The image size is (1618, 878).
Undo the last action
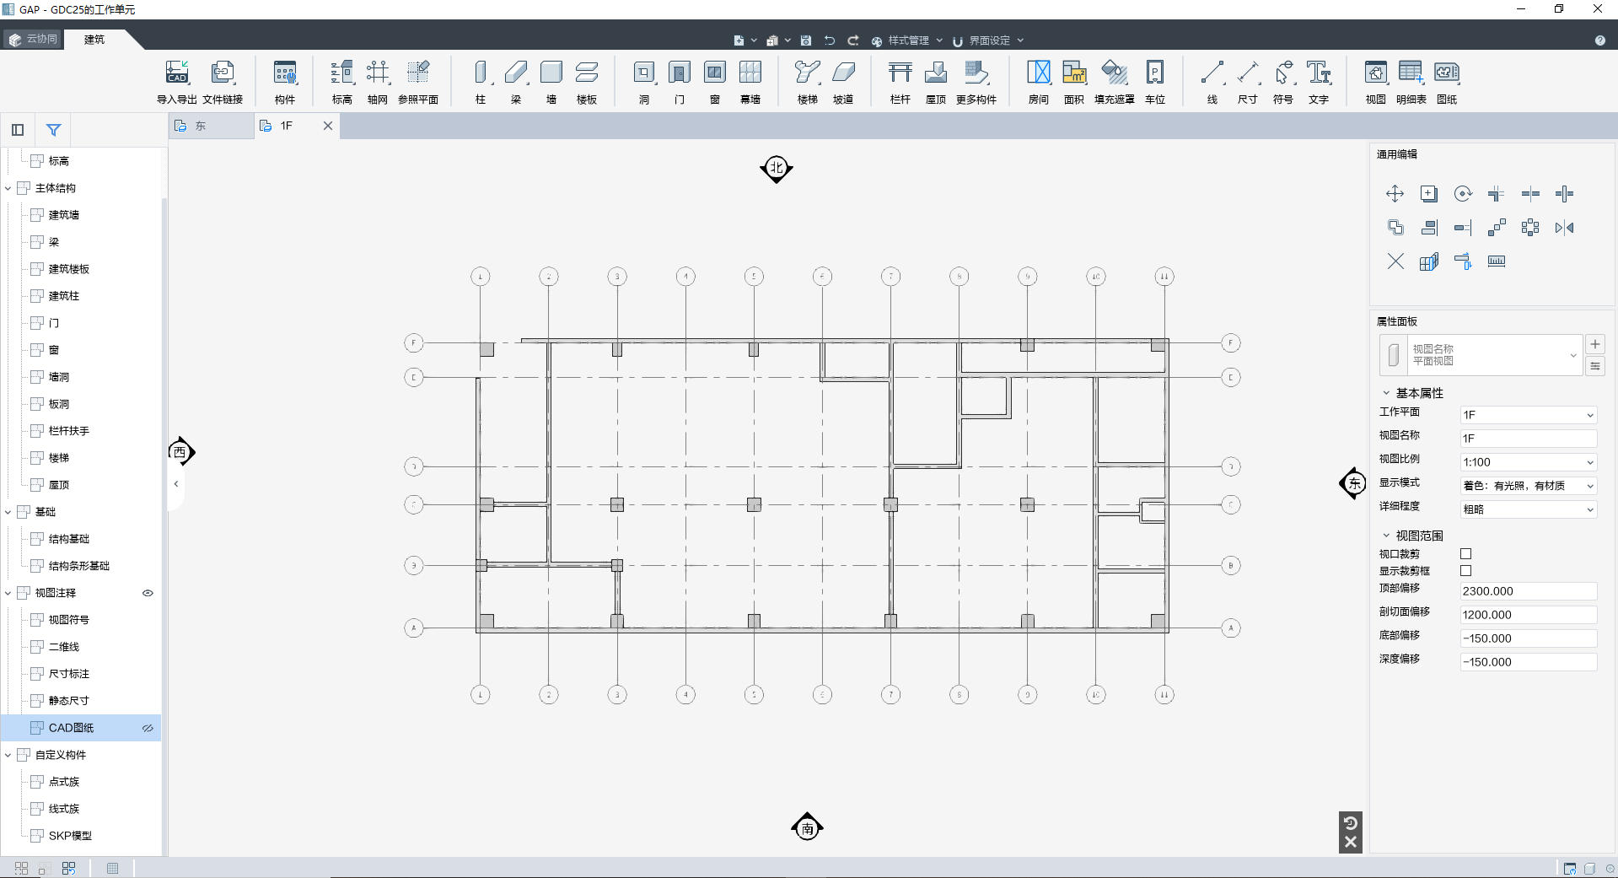click(830, 40)
